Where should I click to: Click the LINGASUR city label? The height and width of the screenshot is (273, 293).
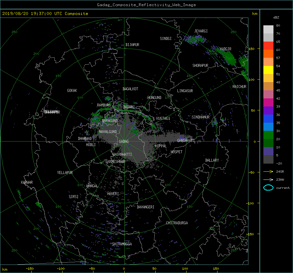[x=185, y=91]
